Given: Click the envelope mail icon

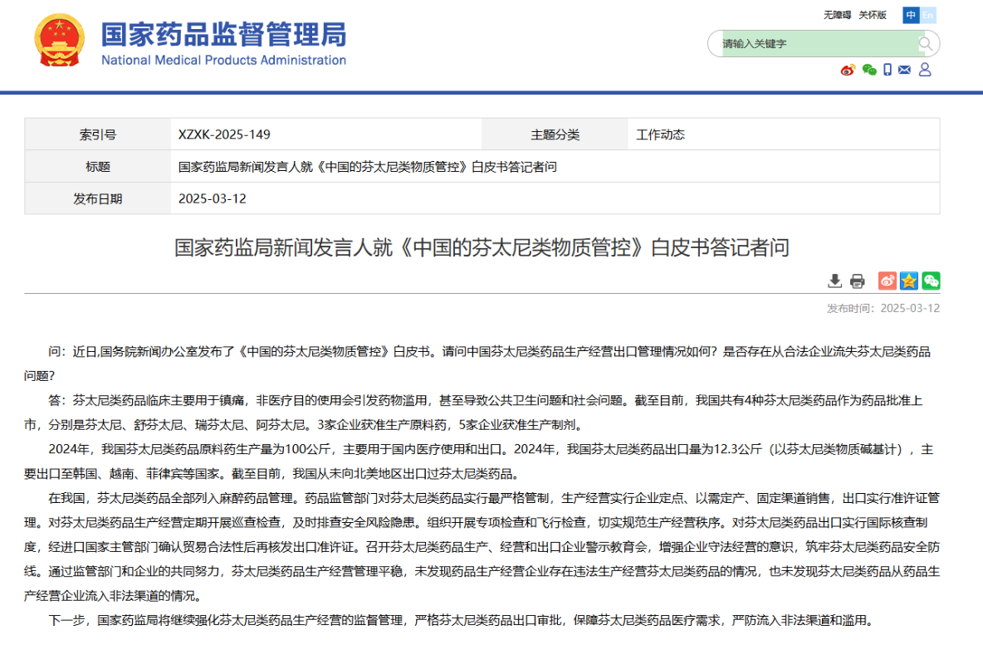Looking at the screenshot, I should (x=905, y=70).
